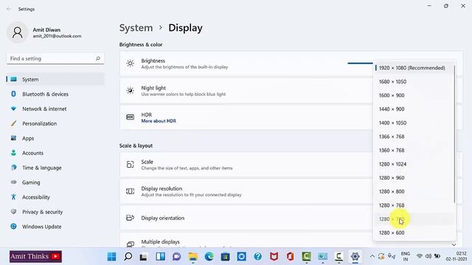472x265 pixels.
Task: Open taskbar Search
Action: (x=128, y=257)
